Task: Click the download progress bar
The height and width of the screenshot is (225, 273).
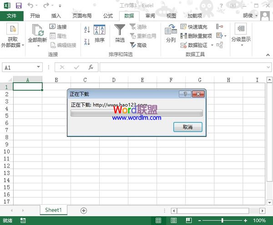Action: click(x=136, y=113)
